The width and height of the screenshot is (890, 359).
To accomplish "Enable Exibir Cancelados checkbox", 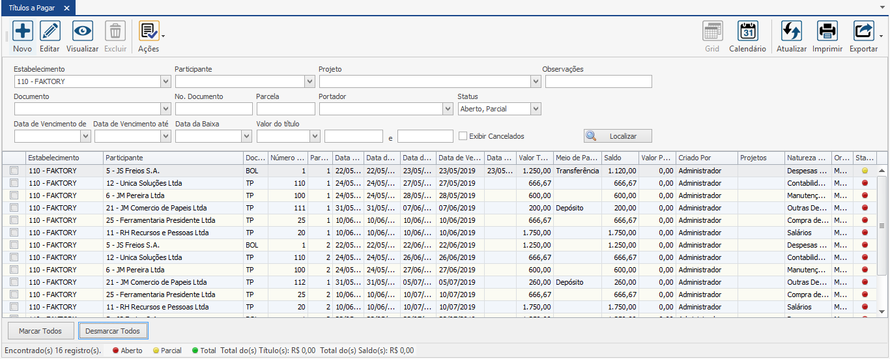I will coord(463,136).
